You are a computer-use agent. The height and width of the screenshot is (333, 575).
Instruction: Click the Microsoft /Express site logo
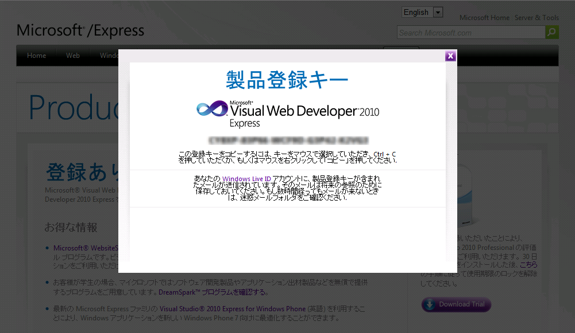coord(80,30)
